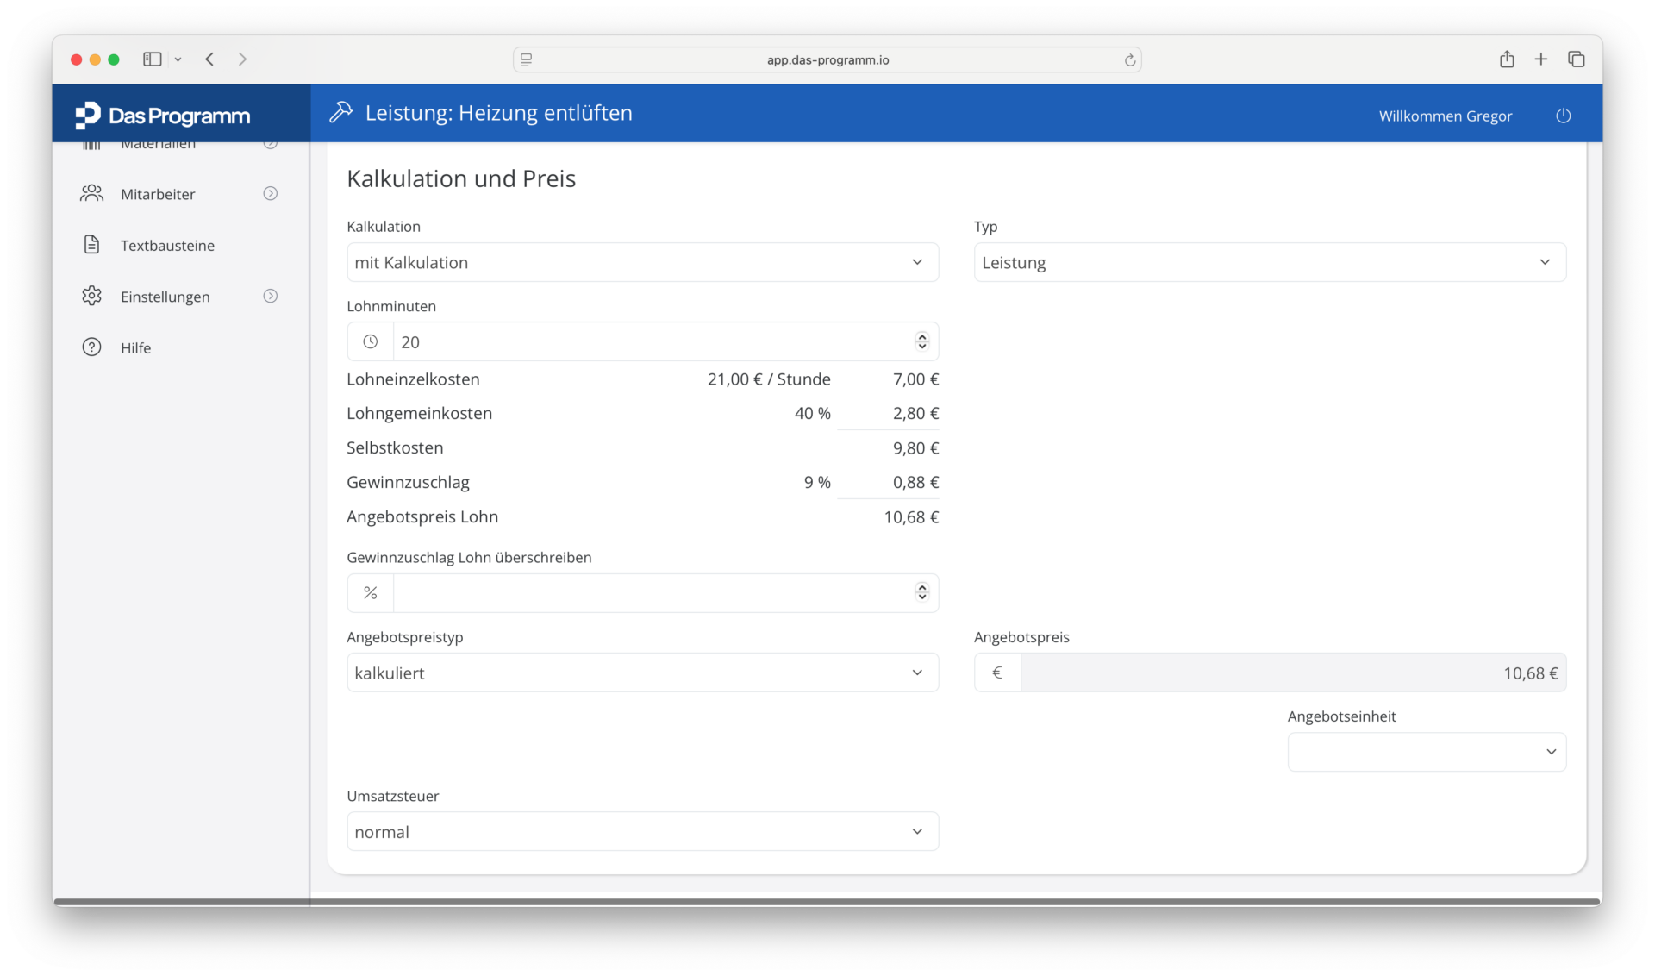This screenshot has width=1655, height=976.
Task: Expand Einstellungen submenu arrow
Action: (271, 296)
